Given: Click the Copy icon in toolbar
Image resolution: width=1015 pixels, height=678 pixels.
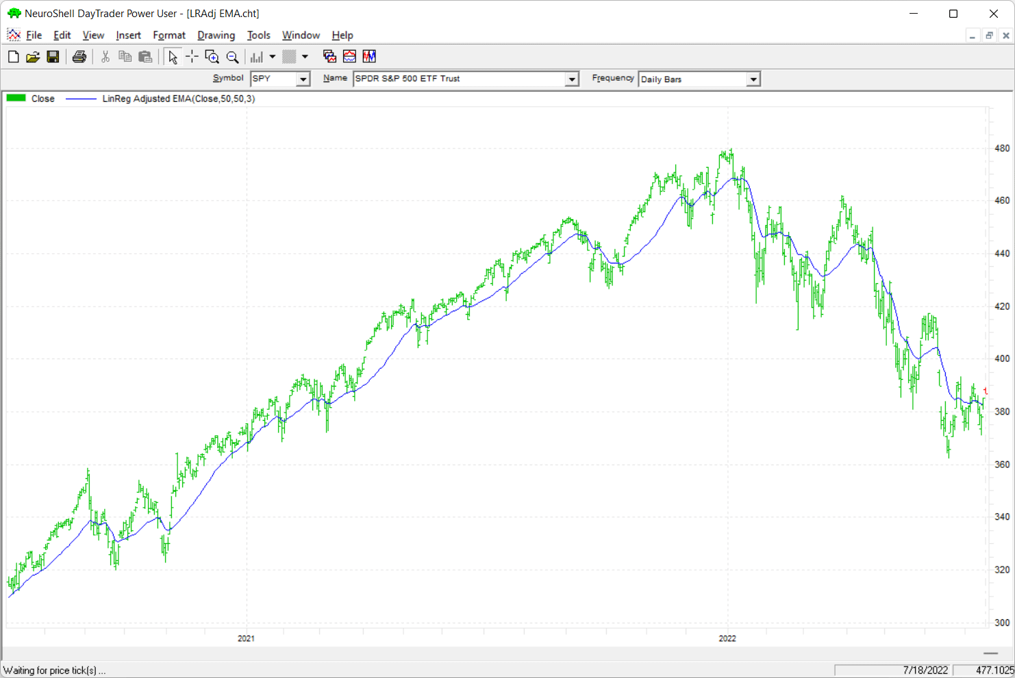Looking at the screenshot, I should tap(125, 57).
